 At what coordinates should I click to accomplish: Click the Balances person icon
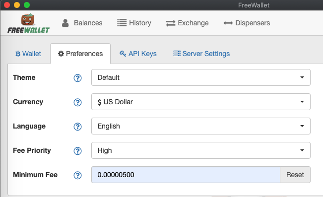pyautogui.click(x=65, y=23)
